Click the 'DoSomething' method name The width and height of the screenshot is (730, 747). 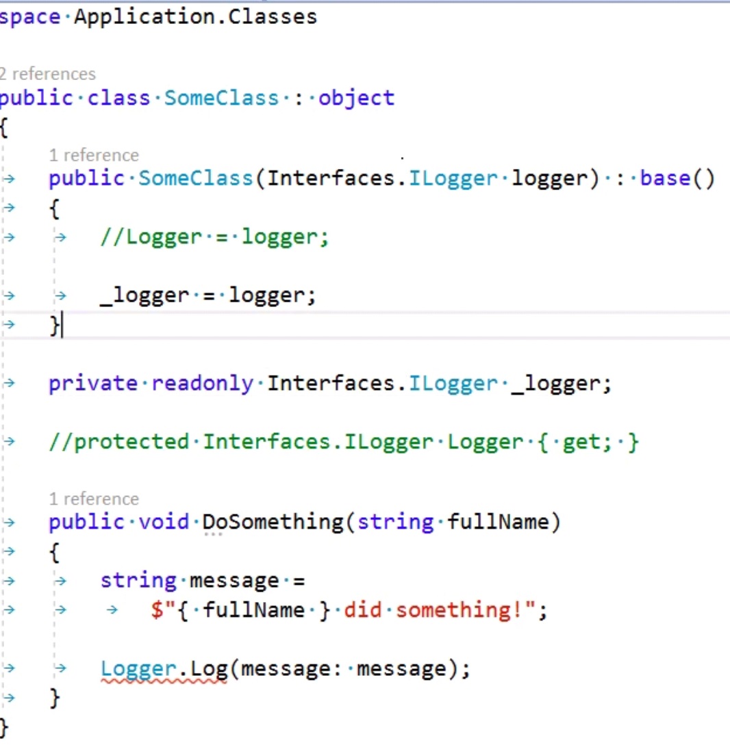click(x=273, y=522)
